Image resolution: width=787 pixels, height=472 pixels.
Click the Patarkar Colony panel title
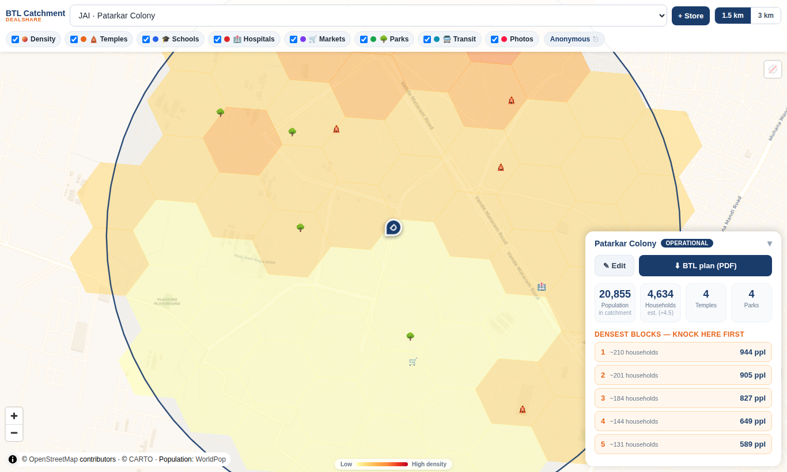tap(625, 243)
